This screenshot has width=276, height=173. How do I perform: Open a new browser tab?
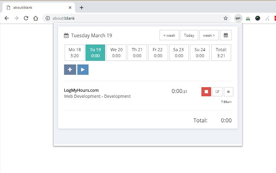[x=82, y=8]
